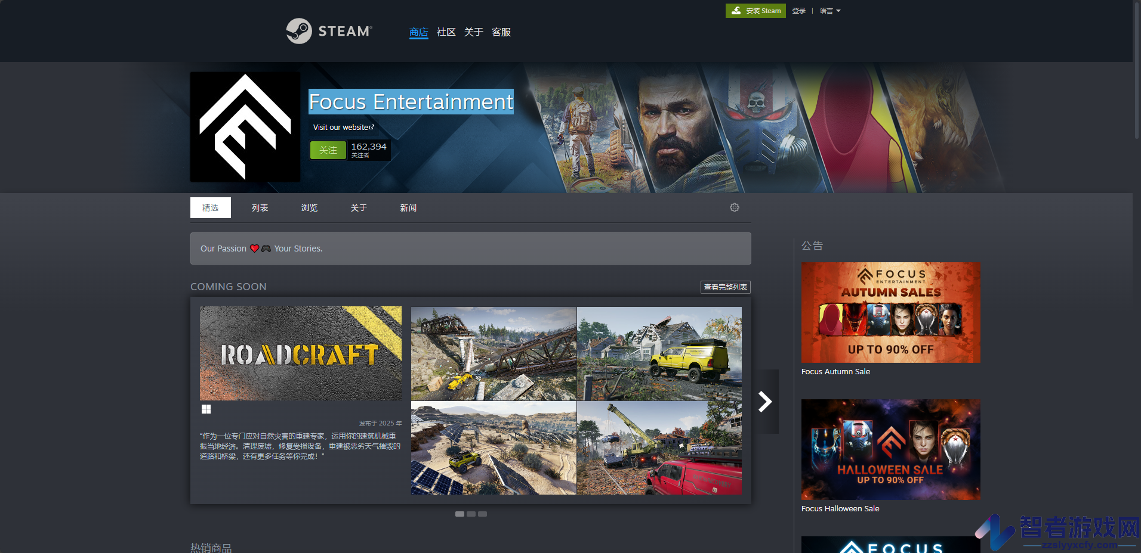The width and height of the screenshot is (1141, 553).
Task: Select second carousel page indicator
Action: 471,514
